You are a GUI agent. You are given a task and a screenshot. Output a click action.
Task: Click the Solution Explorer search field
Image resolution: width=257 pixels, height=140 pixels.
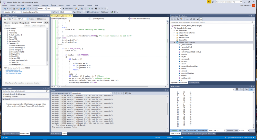pyautogui.click(x=211, y=22)
